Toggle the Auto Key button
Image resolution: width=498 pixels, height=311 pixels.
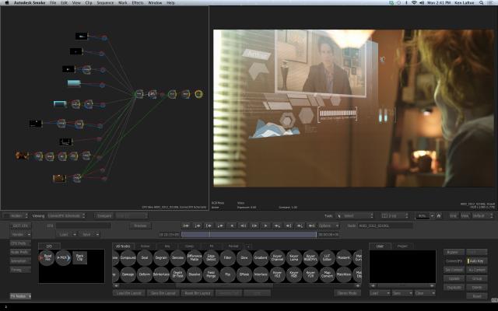pos(477,261)
